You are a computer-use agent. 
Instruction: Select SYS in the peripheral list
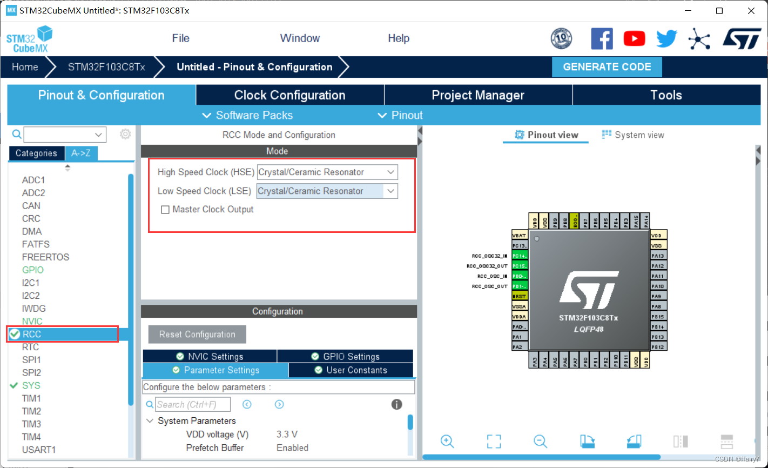point(31,385)
